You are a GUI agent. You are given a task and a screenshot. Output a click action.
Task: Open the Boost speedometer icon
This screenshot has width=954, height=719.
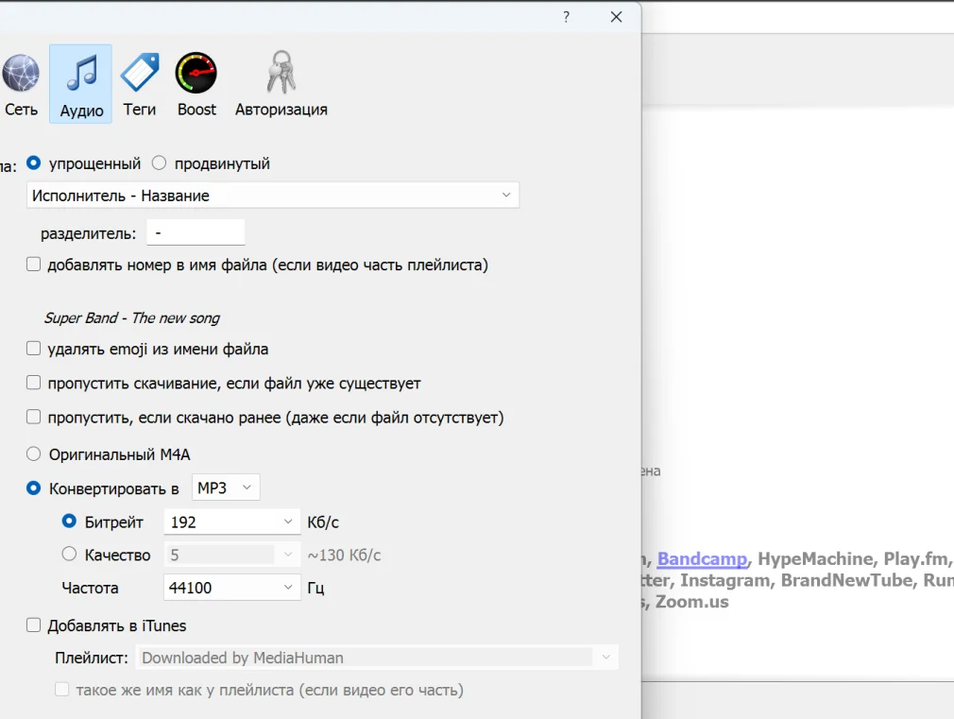tap(196, 74)
